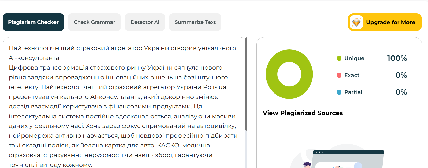
Task: Open the Summarize Text tab
Action: [195, 22]
